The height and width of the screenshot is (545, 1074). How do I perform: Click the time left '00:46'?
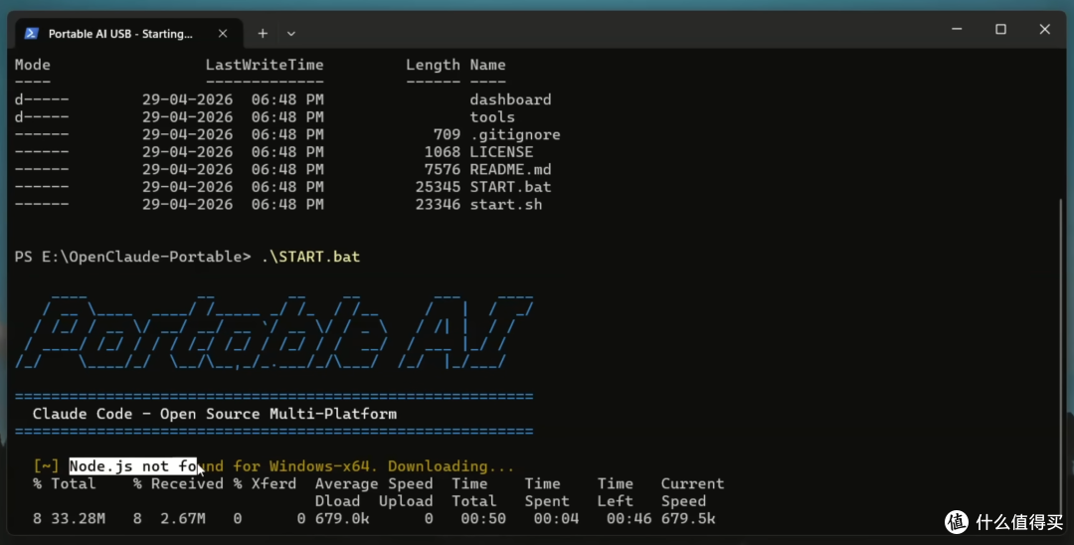[x=628, y=519]
